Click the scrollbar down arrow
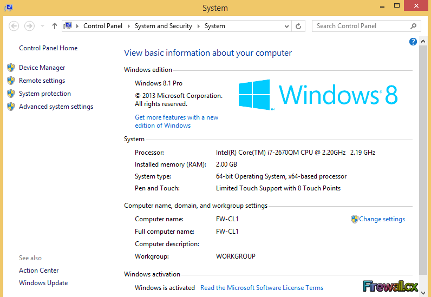This screenshot has height=297, width=431. click(x=423, y=293)
